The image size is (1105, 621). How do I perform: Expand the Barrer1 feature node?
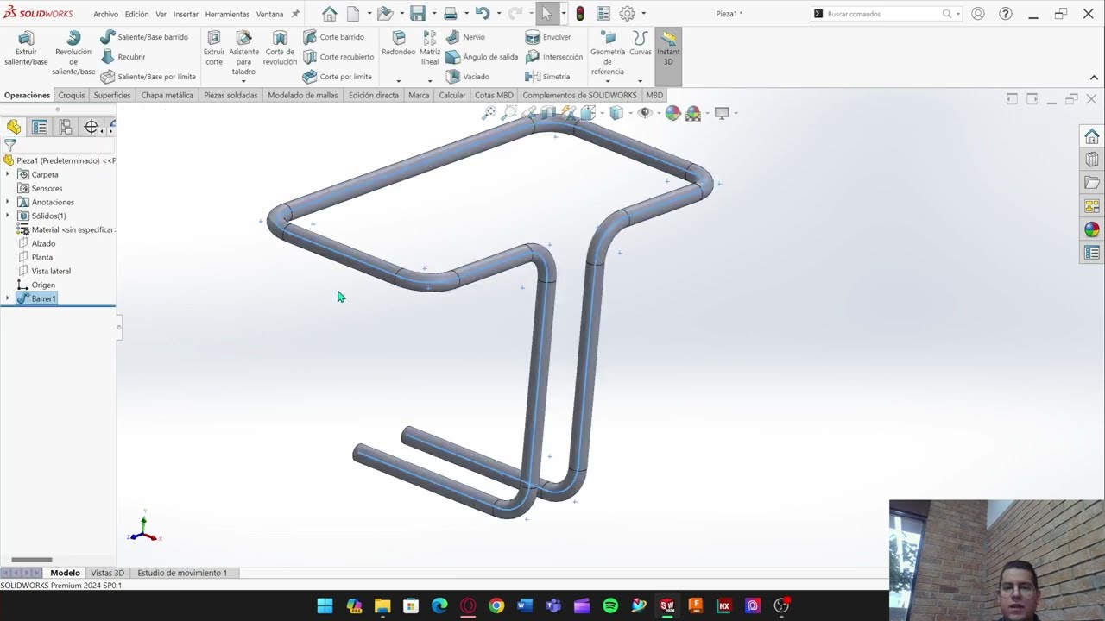8,298
